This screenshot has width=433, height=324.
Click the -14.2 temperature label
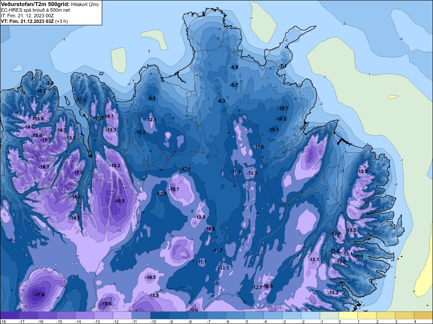pos(76,197)
